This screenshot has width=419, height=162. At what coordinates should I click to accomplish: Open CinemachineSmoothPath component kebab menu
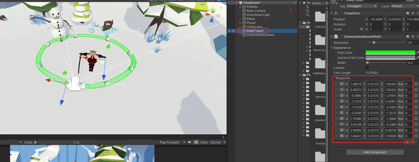click(x=418, y=36)
